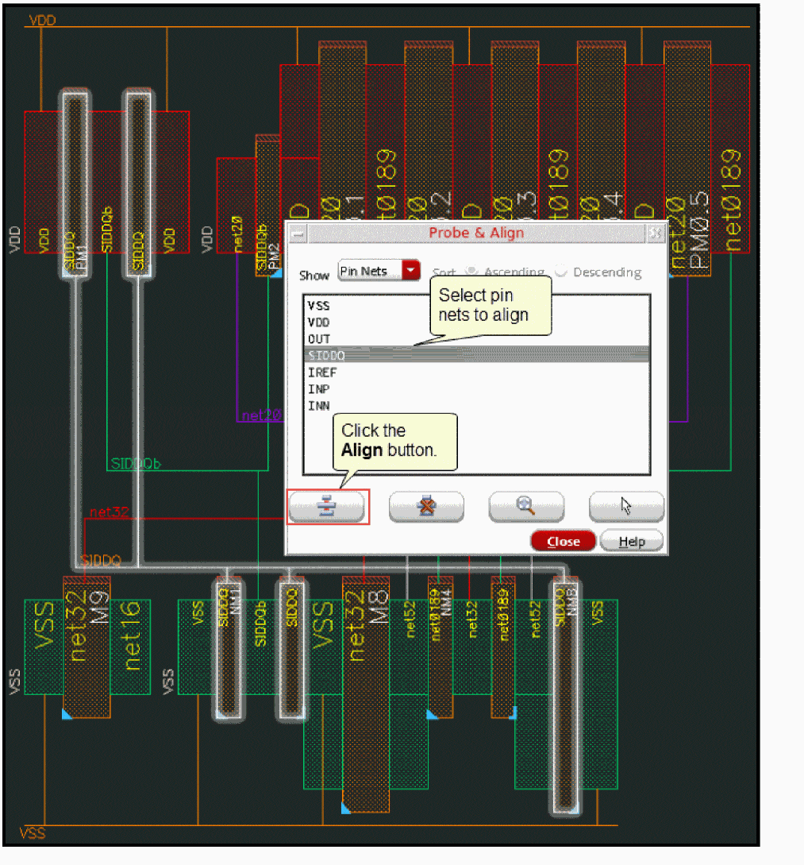The width and height of the screenshot is (804, 865).
Task: Open the Show Pin Nets dropdown
Action: coord(410,272)
